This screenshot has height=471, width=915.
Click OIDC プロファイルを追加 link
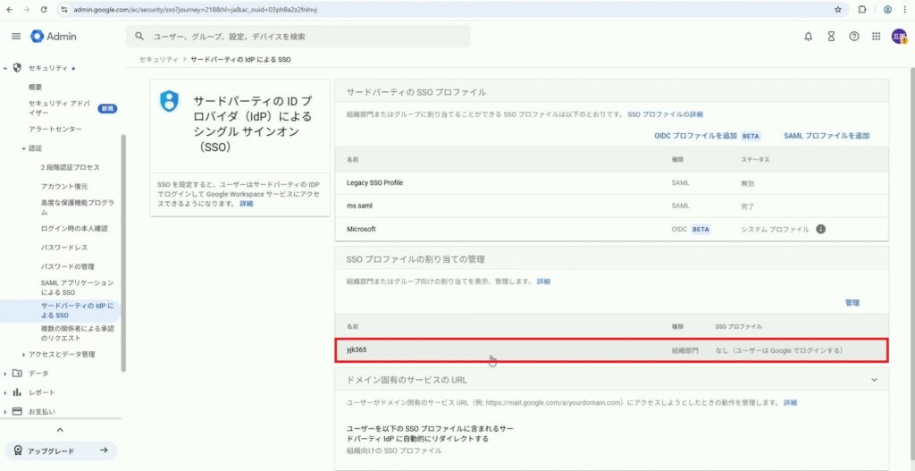695,136
